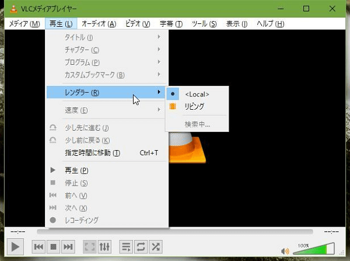Open the オーディオ (A) menu
Viewport: 350px width, 261px height.
[x=99, y=24]
